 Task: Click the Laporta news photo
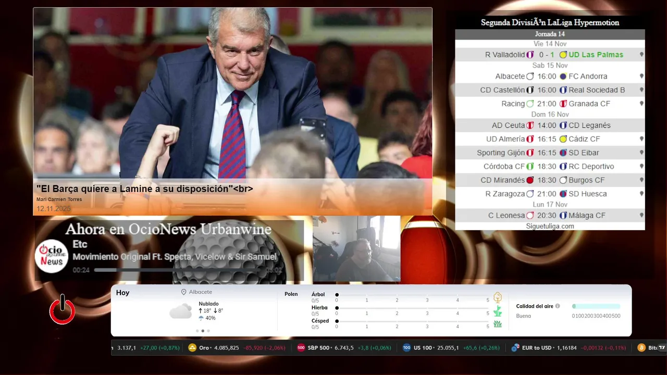(232, 94)
